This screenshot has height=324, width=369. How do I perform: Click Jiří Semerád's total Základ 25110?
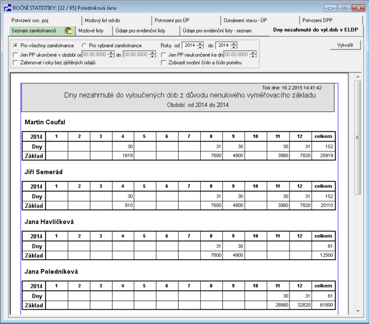327,206
